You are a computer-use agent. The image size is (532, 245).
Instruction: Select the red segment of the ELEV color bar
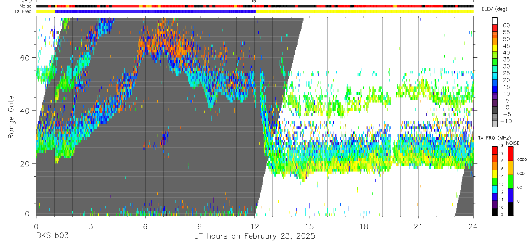click(x=495, y=28)
